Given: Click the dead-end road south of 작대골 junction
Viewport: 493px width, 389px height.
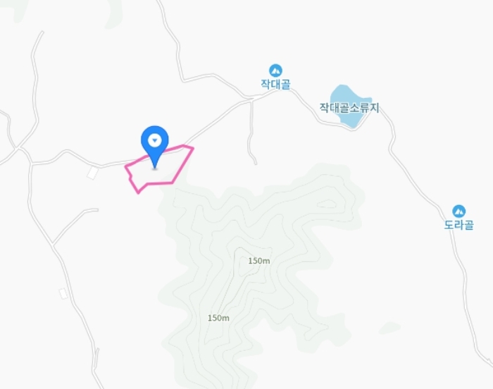Looking at the screenshot, I should point(251,132).
